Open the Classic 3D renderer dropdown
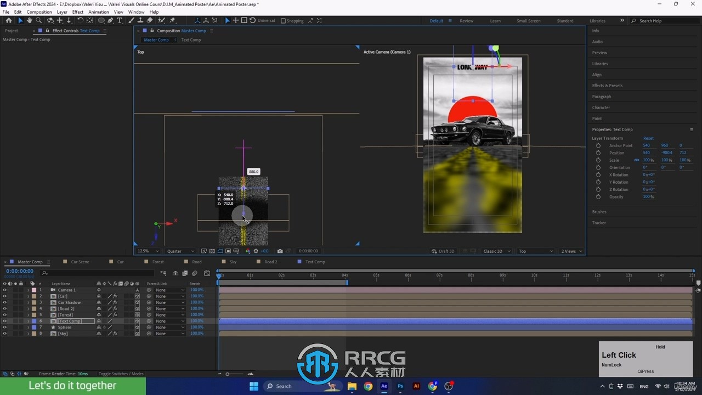 tap(496, 251)
